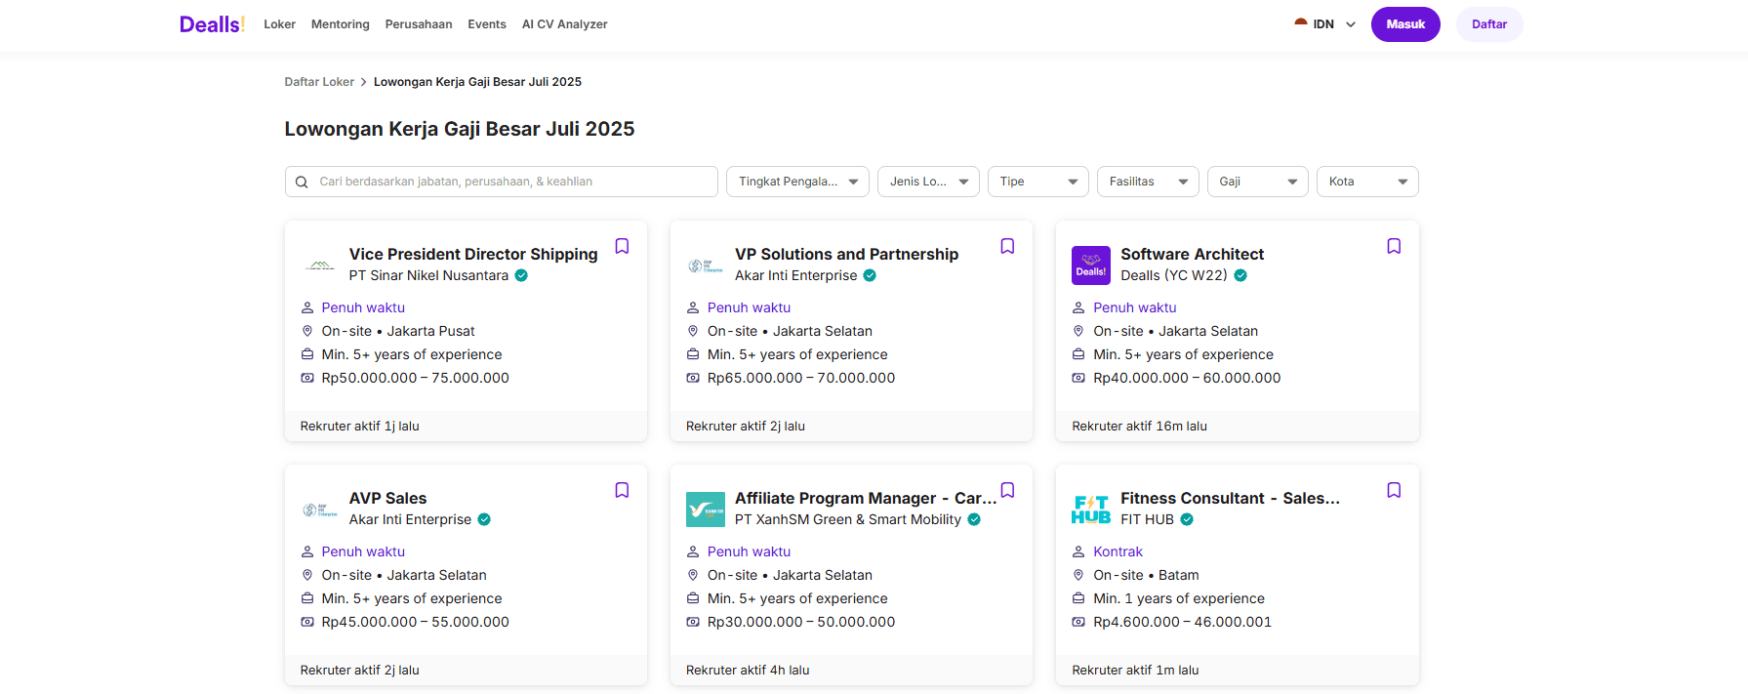Click 'On-site • Batam' location text
This screenshot has height=694, width=1748.
click(1146, 575)
